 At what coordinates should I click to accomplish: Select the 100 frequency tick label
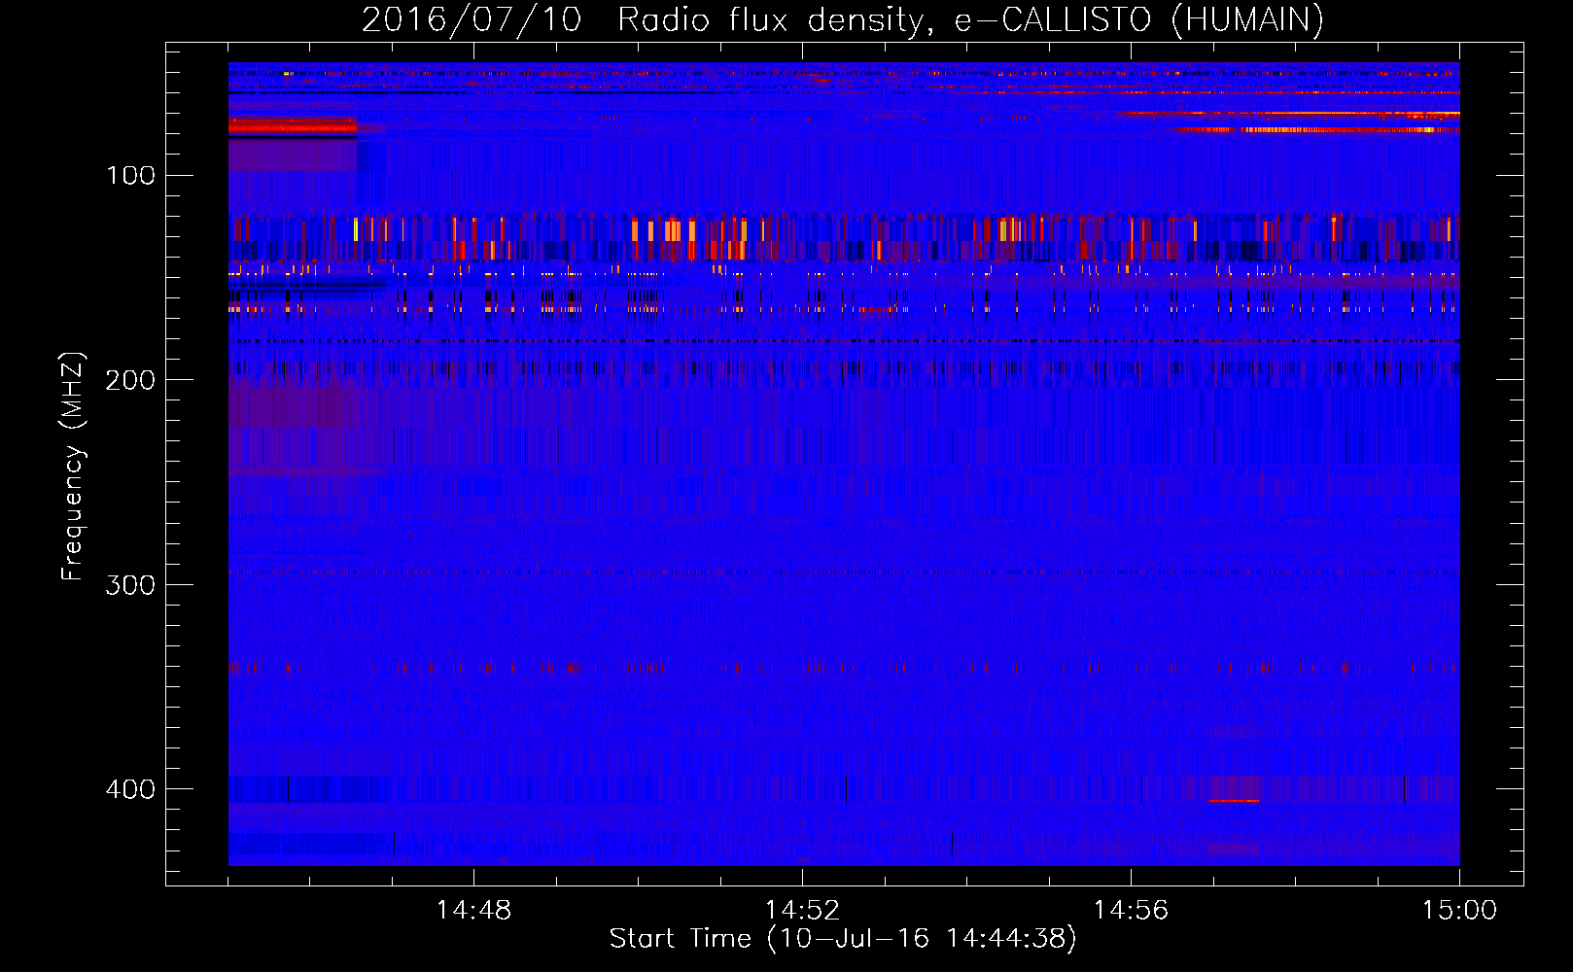pyautogui.click(x=130, y=176)
